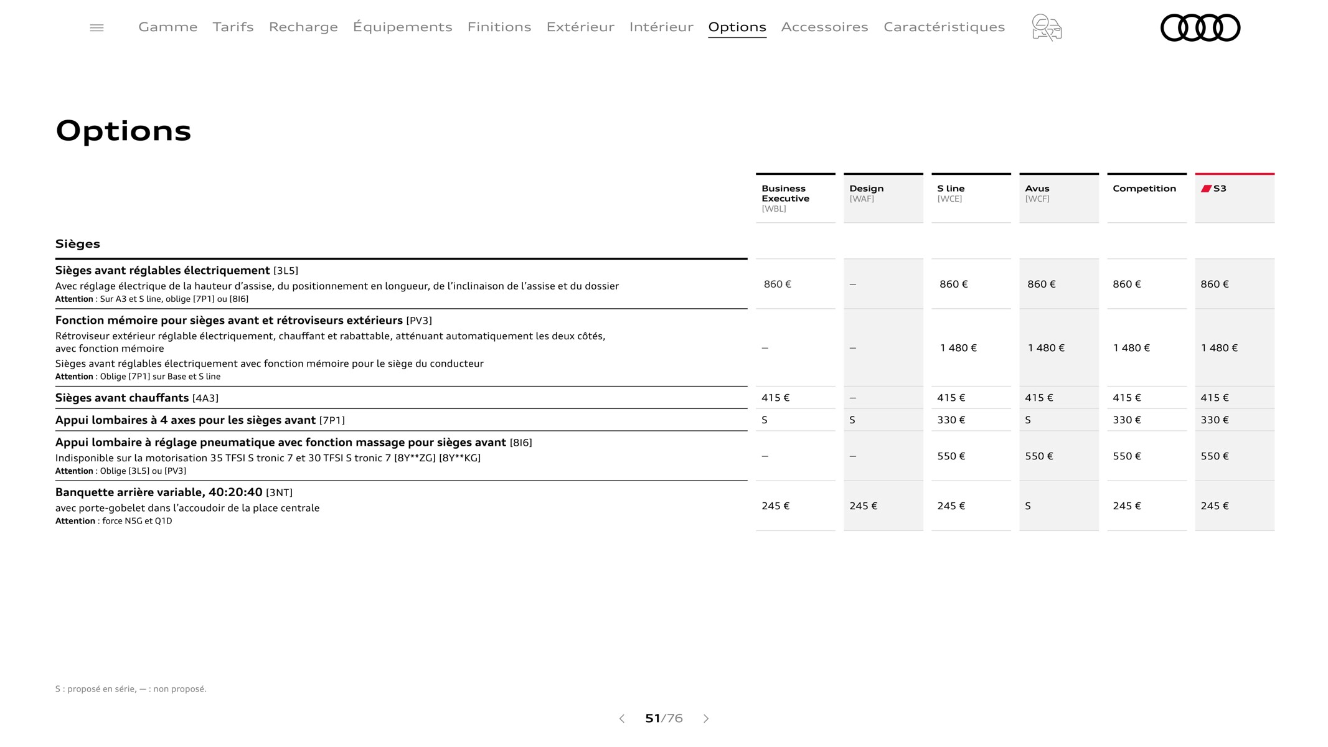Select the Design [WAF] column header

click(883, 198)
